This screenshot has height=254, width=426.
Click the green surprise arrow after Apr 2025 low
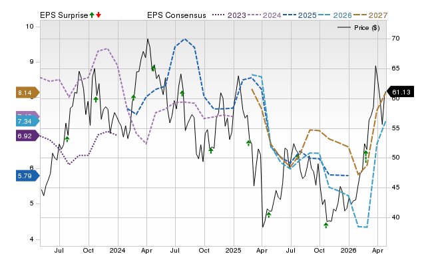(269, 215)
